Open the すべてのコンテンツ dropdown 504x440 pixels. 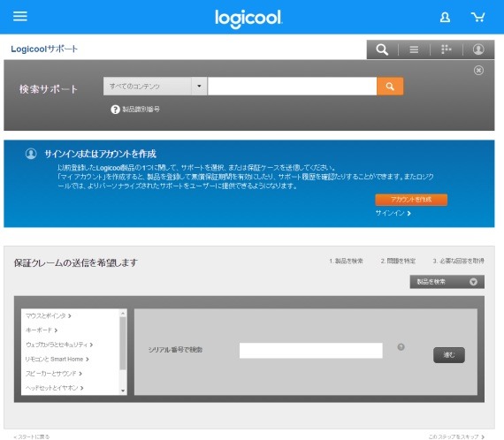pos(155,86)
